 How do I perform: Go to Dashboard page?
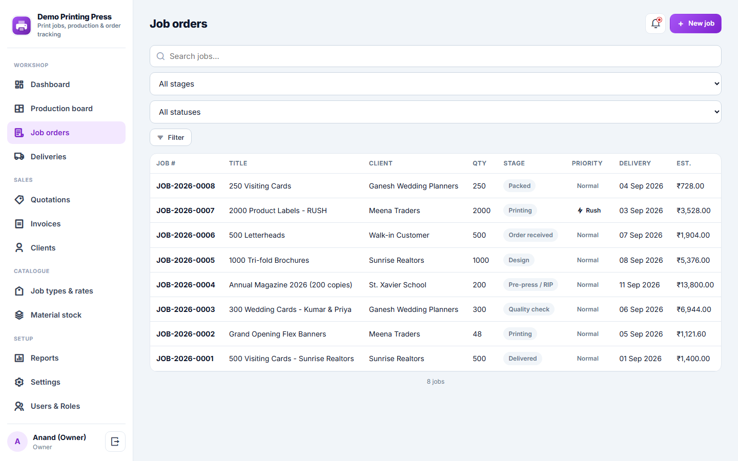tap(66, 85)
